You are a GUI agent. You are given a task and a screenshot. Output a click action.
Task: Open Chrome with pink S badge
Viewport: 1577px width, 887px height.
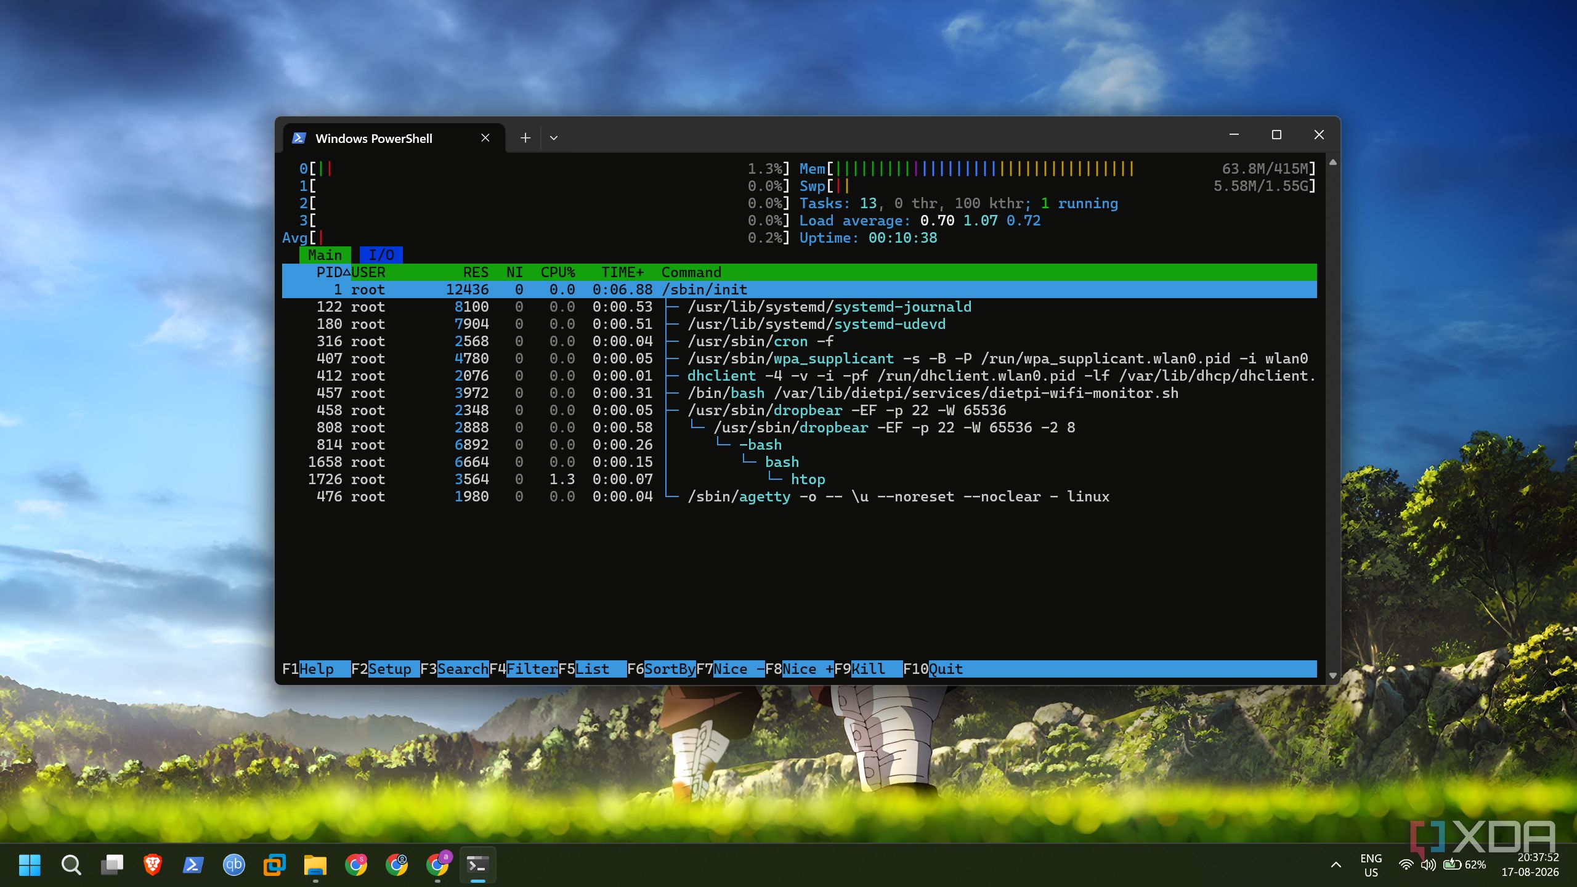tap(356, 865)
